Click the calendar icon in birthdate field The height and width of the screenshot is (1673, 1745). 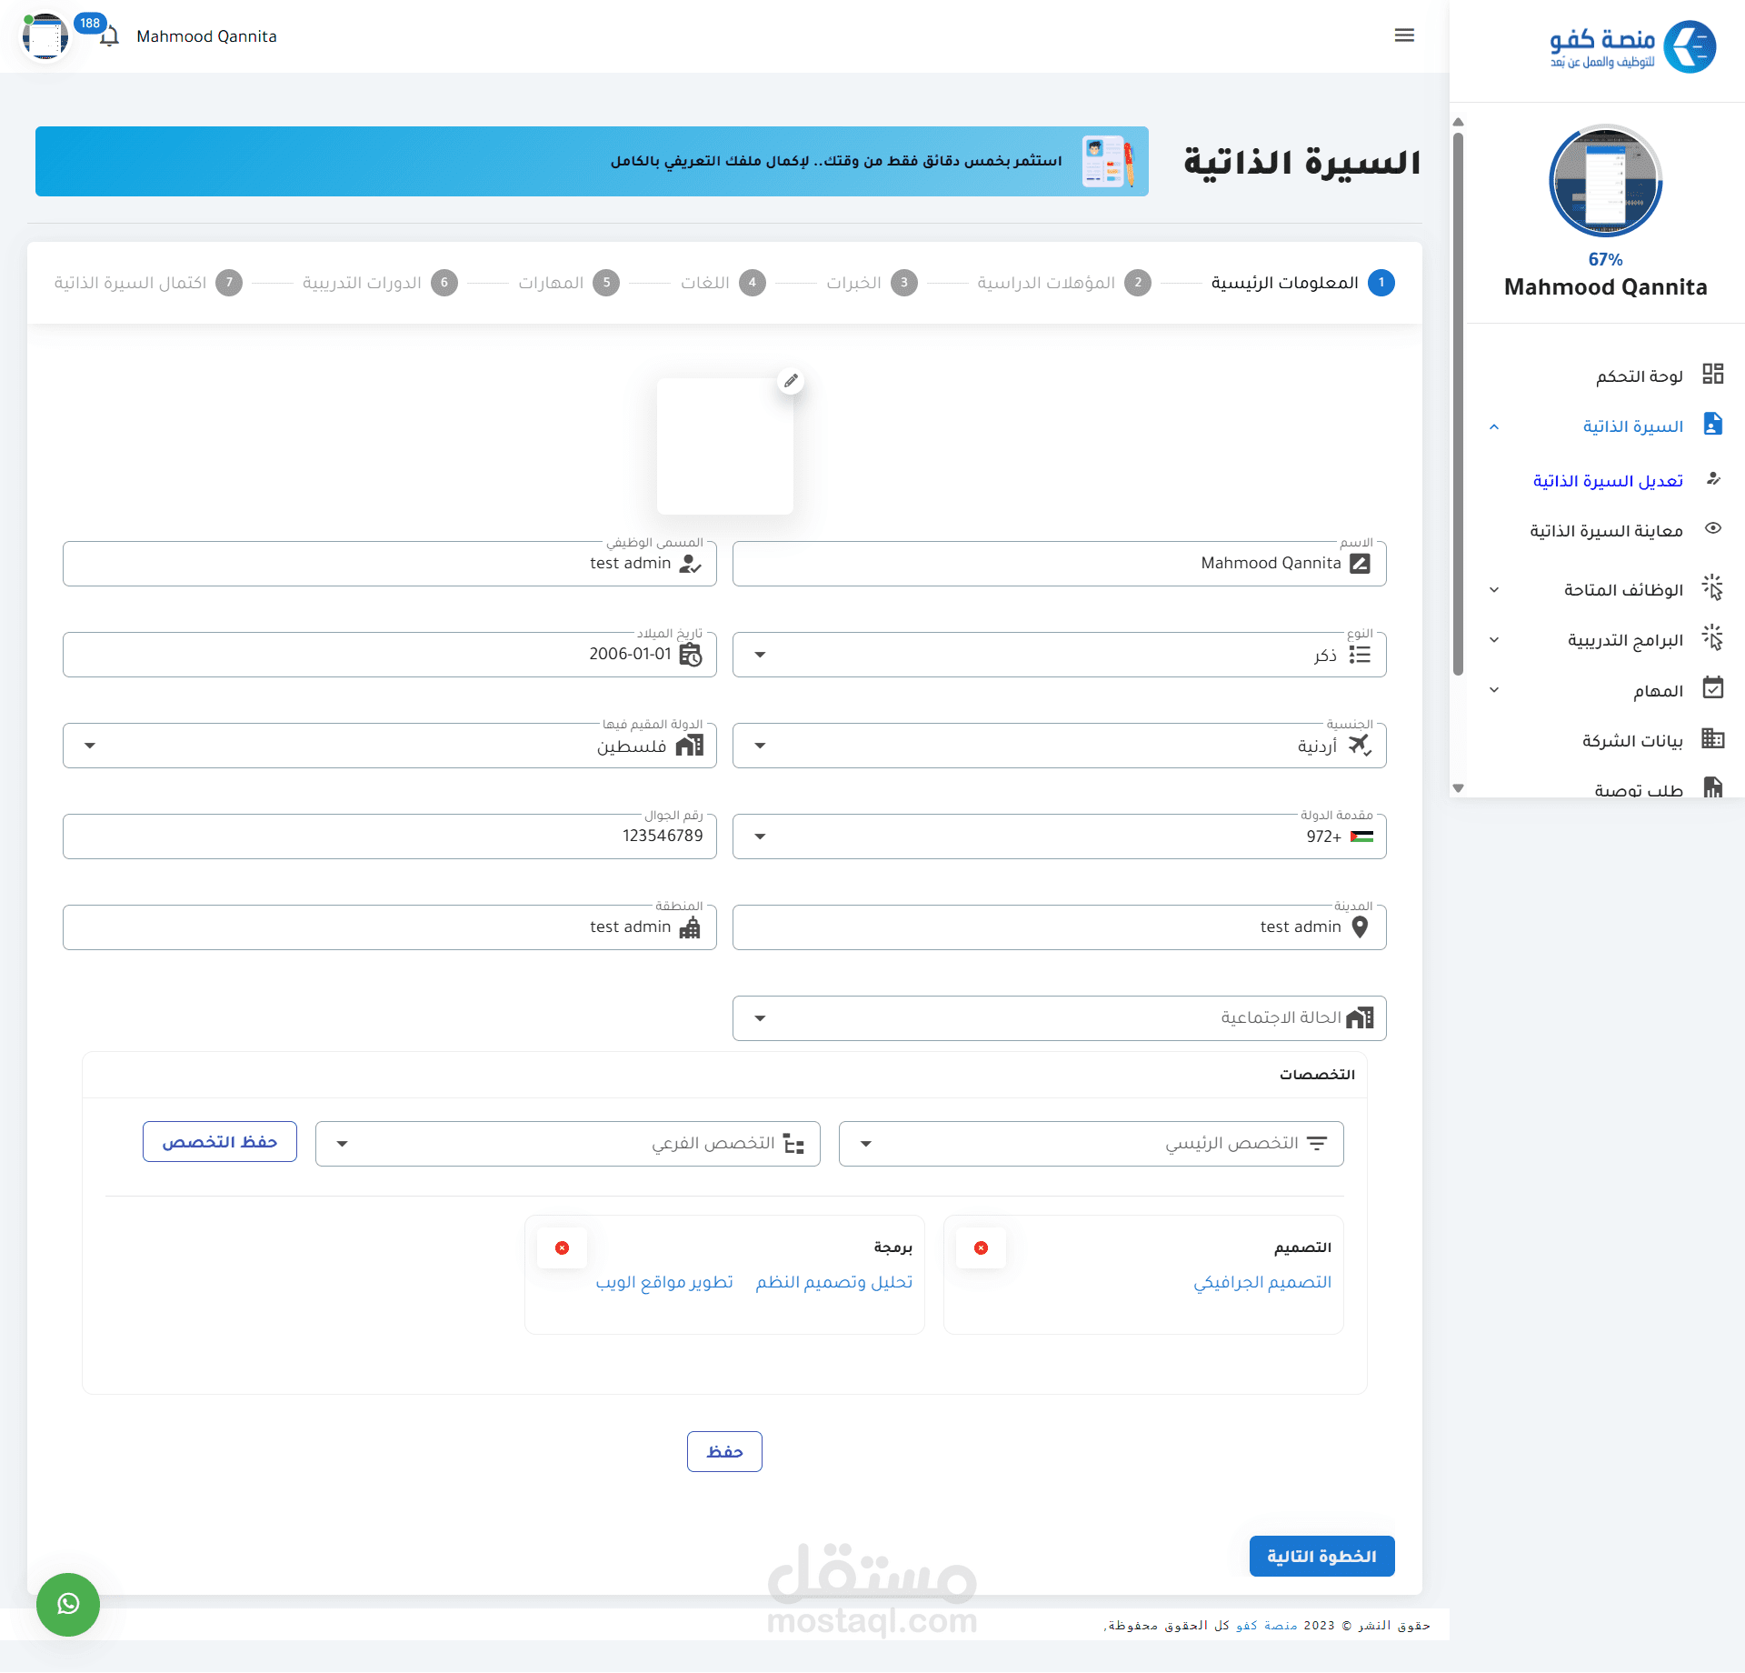pos(691,655)
